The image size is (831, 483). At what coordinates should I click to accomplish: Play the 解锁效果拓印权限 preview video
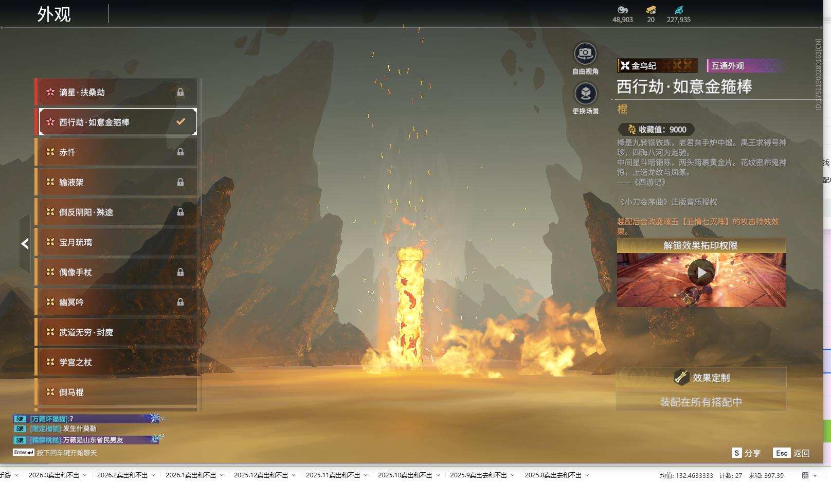[x=701, y=273]
